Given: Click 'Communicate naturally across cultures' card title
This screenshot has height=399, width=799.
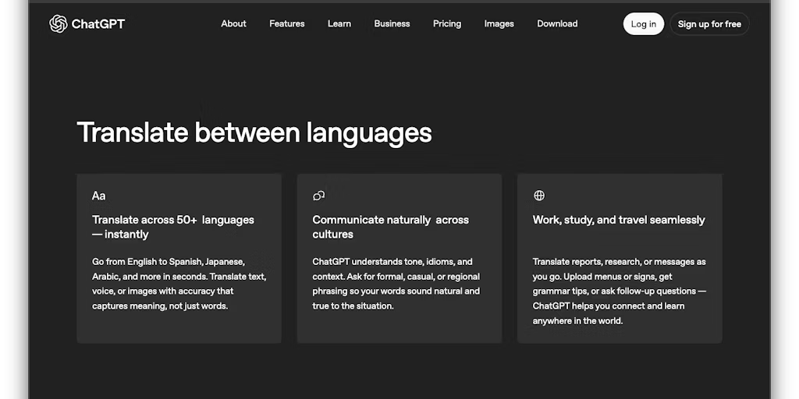Looking at the screenshot, I should tap(390, 227).
